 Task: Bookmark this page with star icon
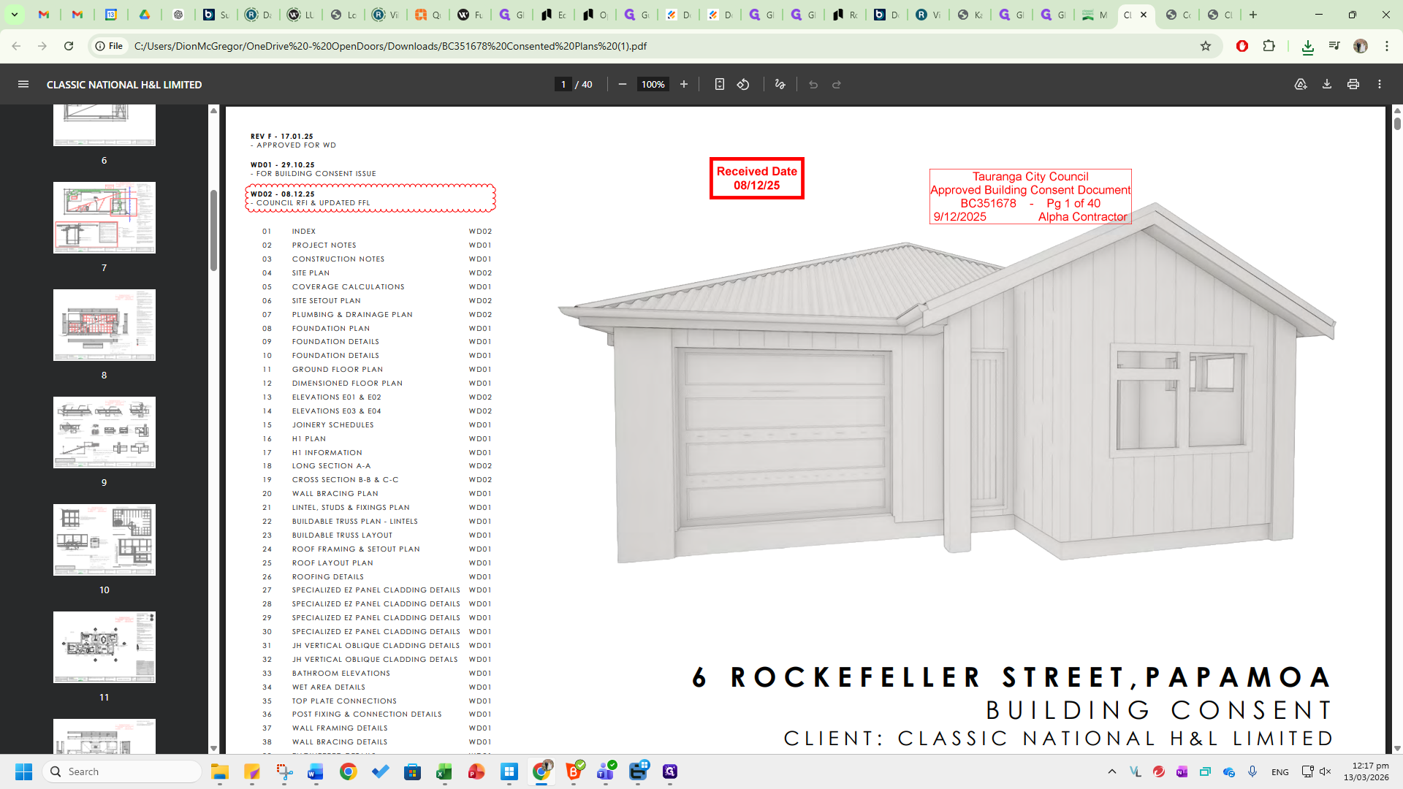point(1206,46)
